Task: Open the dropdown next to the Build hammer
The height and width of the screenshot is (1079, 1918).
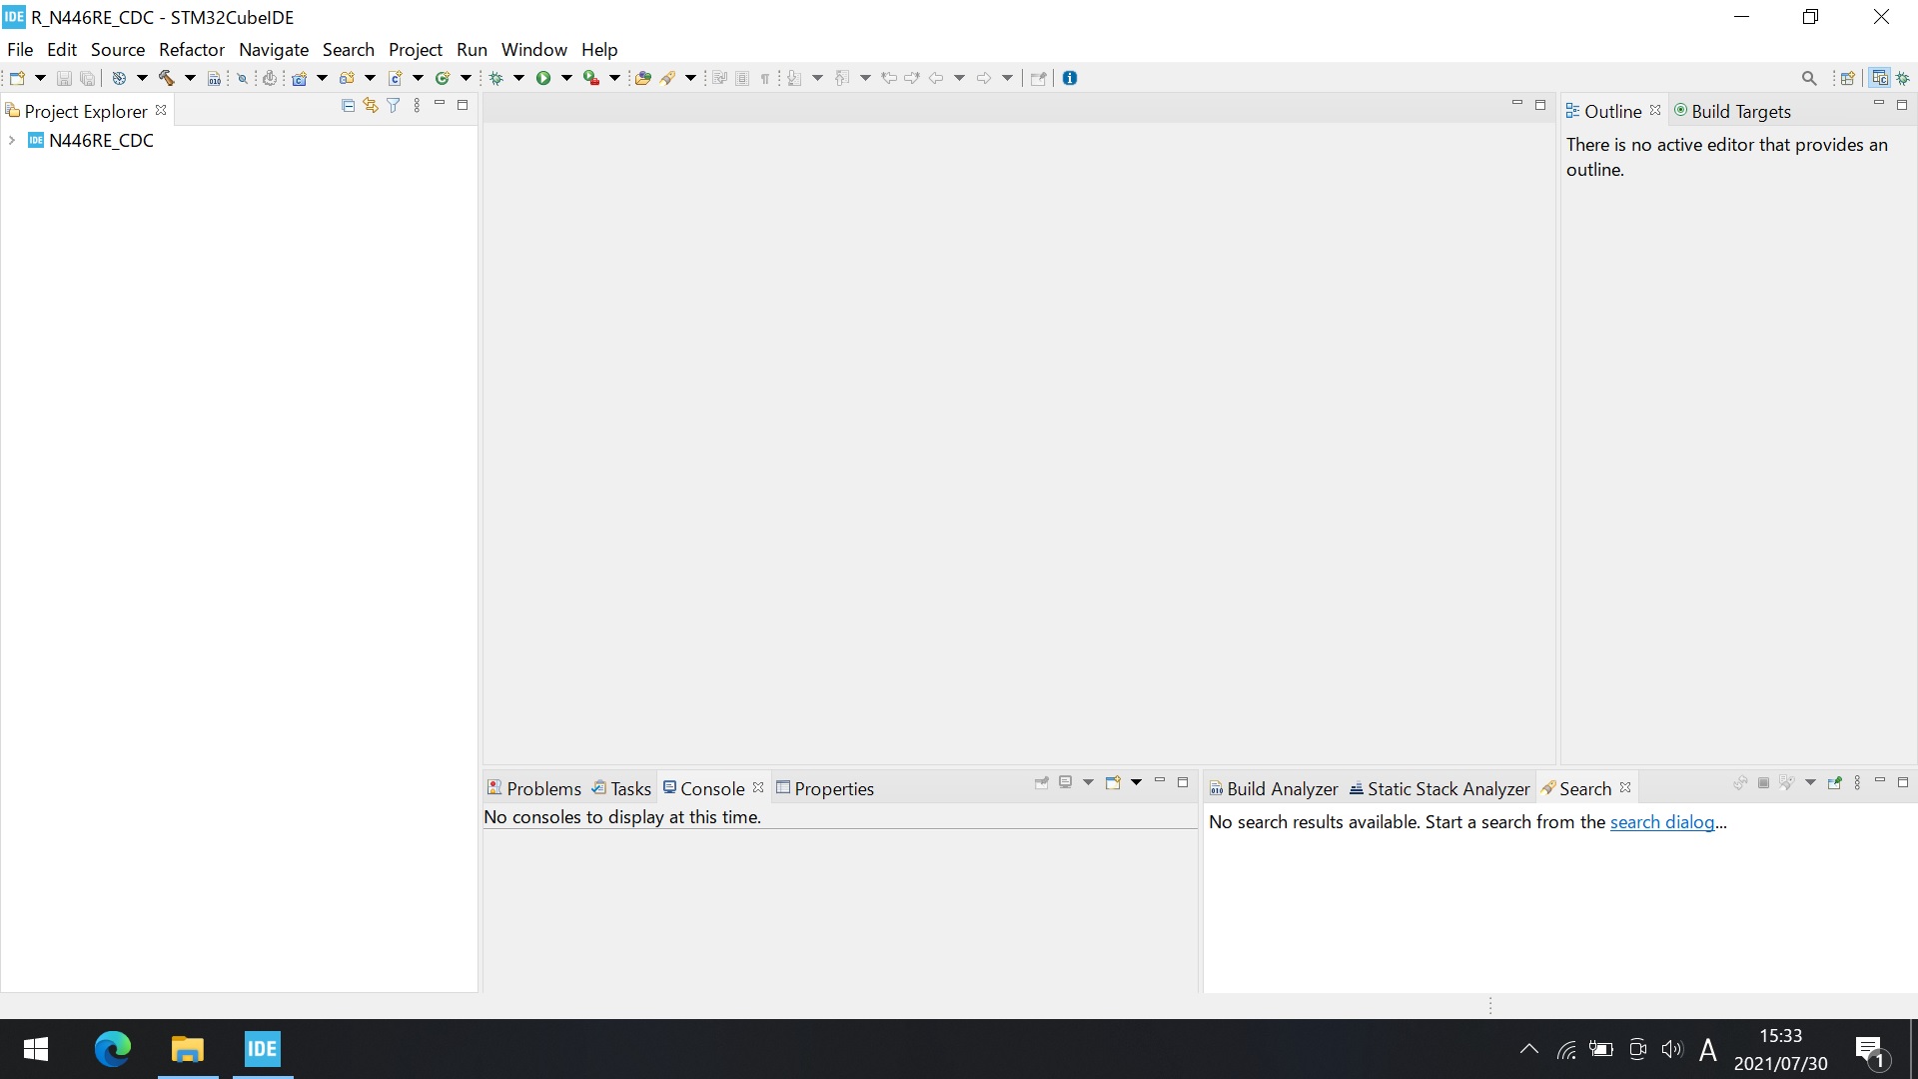Action: tap(190, 78)
